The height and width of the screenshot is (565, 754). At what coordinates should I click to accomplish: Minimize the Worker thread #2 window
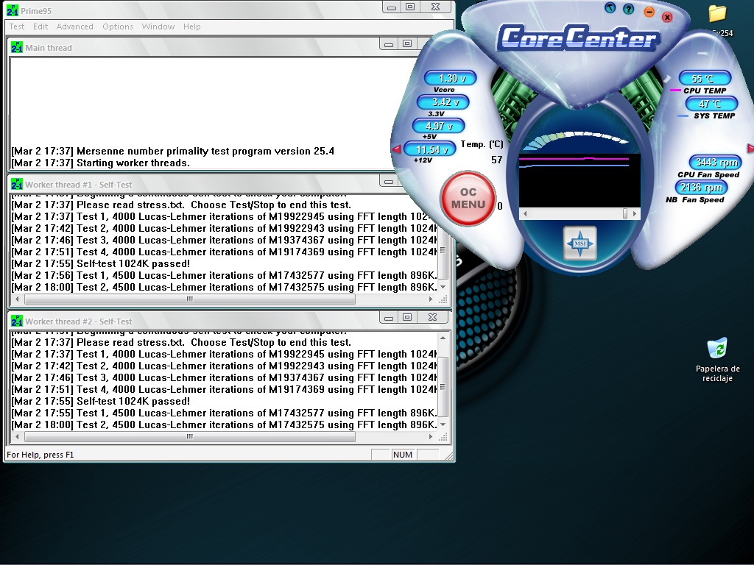pyautogui.click(x=389, y=318)
